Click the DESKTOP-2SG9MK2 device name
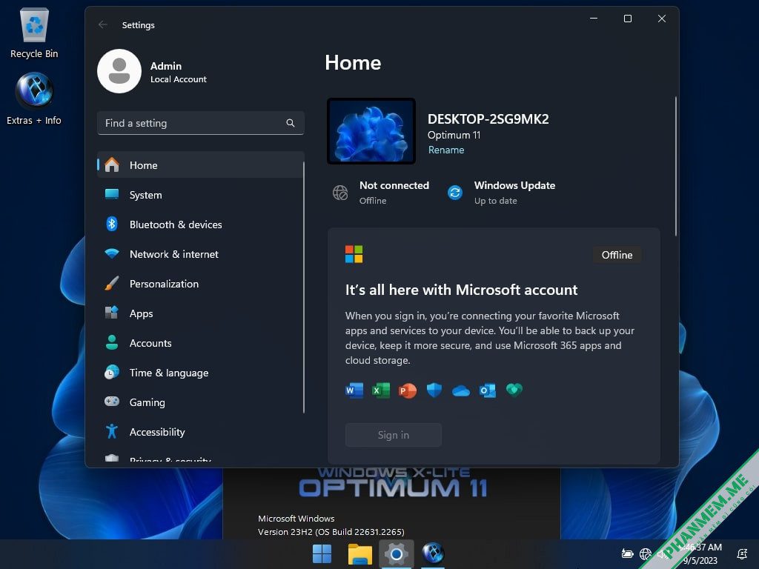 tap(488, 119)
